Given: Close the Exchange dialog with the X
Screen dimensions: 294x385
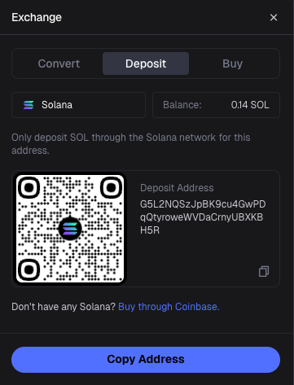Looking at the screenshot, I should [x=274, y=17].
